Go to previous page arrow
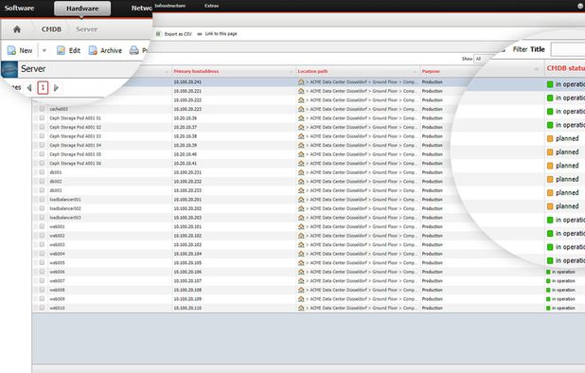Screen dimensions: 585x373 click(x=29, y=88)
